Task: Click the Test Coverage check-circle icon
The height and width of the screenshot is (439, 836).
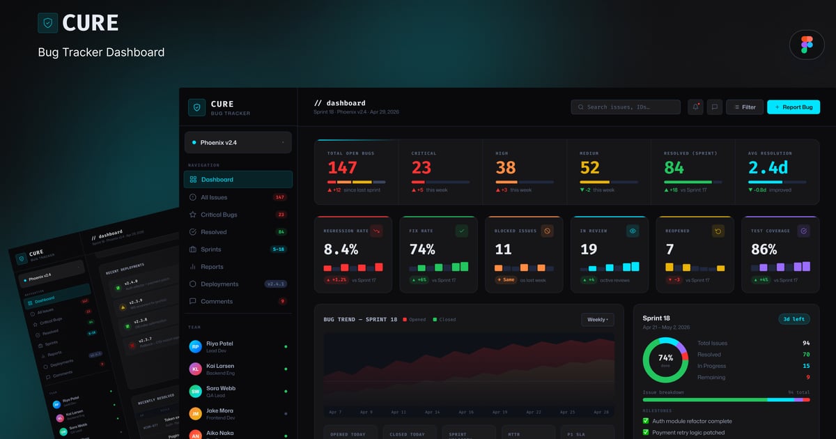Action: coord(803,231)
